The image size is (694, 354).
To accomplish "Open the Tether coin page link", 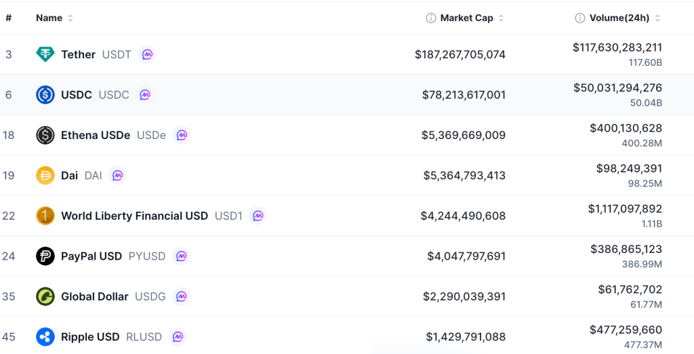I will click(79, 54).
